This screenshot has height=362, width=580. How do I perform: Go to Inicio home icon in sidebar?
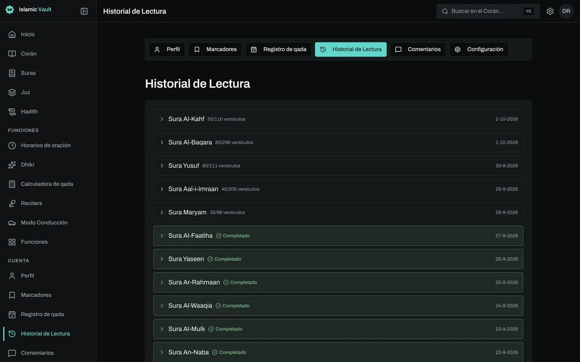(x=12, y=34)
